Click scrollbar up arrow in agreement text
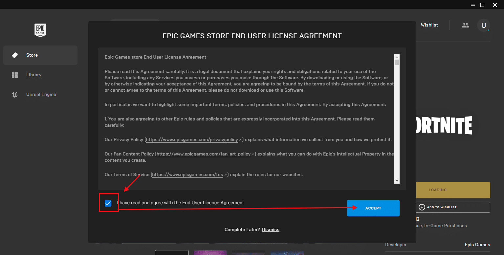 pyautogui.click(x=397, y=57)
